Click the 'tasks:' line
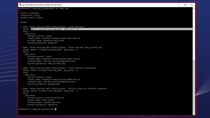Viewport: 210px width, 118px height. pyautogui.click(x=24, y=22)
